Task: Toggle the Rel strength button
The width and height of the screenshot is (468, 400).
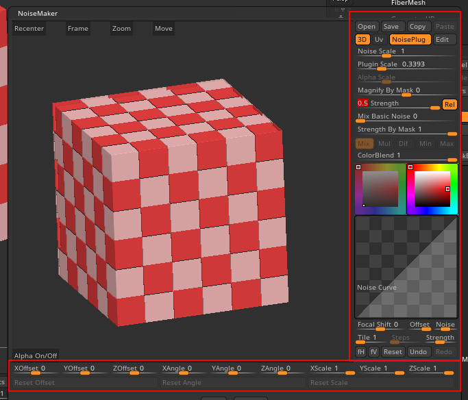Action: click(x=449, y=104)
